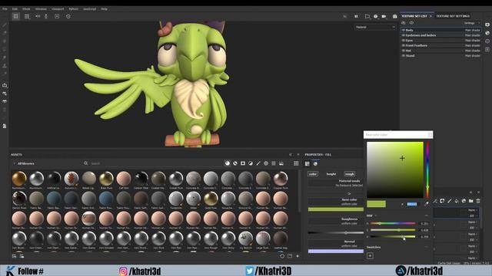Select the Clone stamp tool

(x=5, y=66)
